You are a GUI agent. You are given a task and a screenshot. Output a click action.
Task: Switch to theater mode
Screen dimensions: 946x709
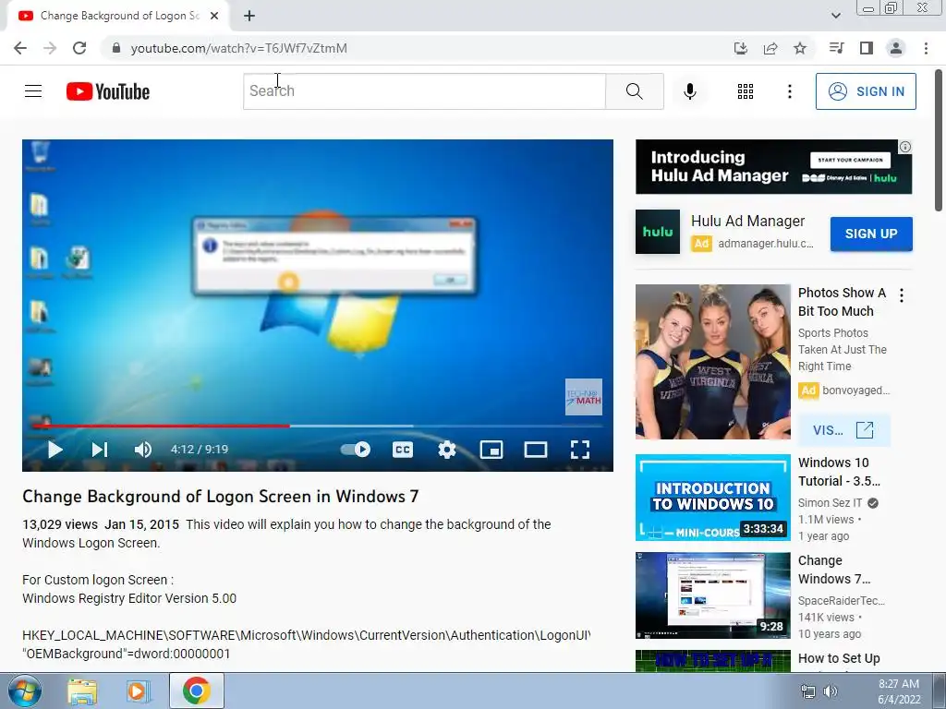pyautogui.click(x=535, y=450)
